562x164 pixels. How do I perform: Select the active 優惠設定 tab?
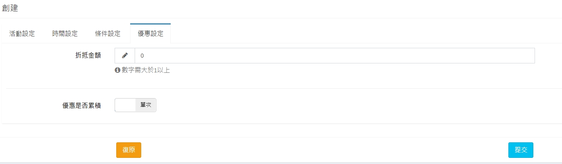(150, 34)
